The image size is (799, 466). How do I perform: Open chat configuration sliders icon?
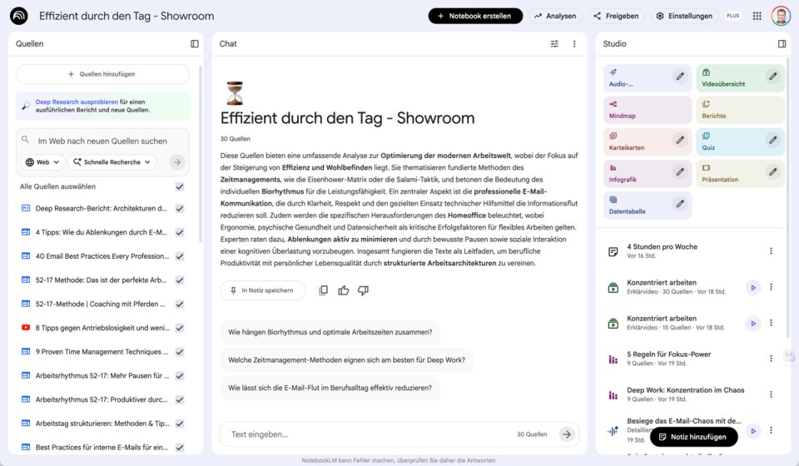554,44
